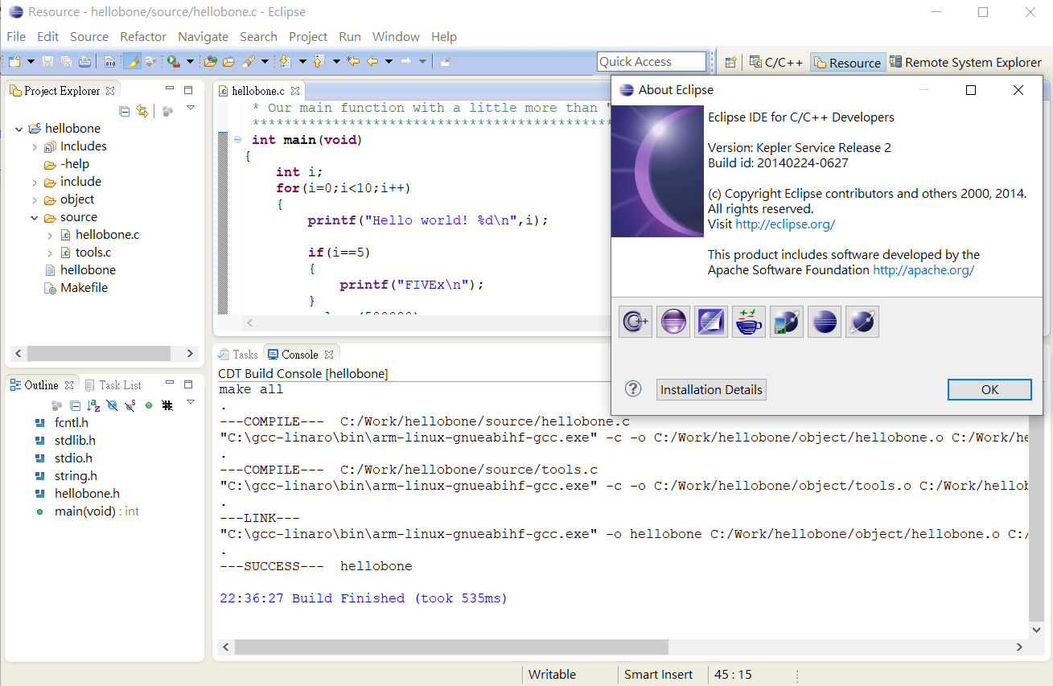The height and width of the screenshot is (686, 1053).
Task: Expand the tools.c file node
Action: [x=50, y=253]
